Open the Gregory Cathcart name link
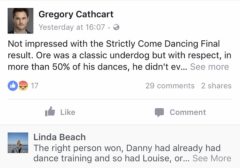Viewport: 240px width, 168px height. click(76, 15)
